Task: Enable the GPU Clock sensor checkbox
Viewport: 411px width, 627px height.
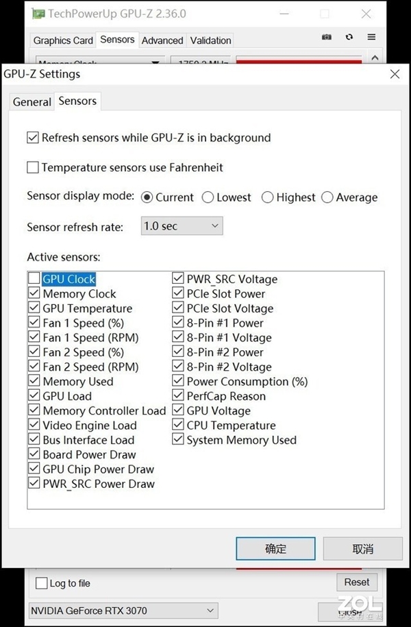Action: [34, 279]
